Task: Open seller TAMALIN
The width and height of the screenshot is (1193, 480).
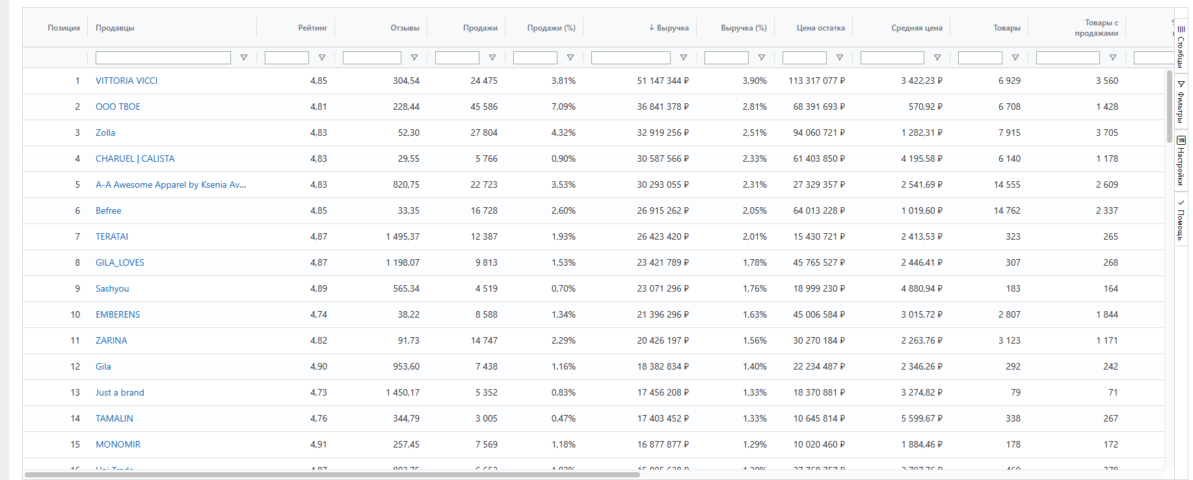Action: pyautogui.click(x=114, y=418)
